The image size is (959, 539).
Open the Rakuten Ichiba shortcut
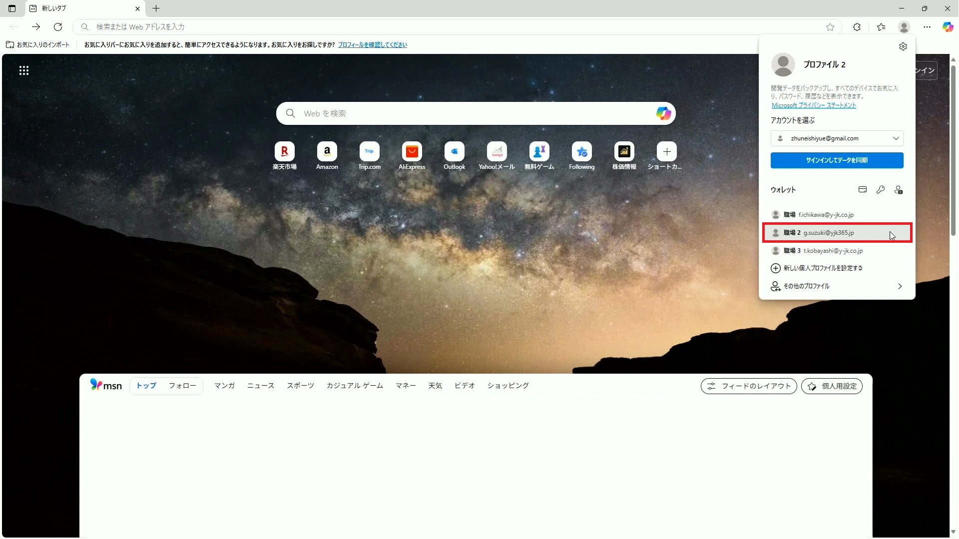284,151
